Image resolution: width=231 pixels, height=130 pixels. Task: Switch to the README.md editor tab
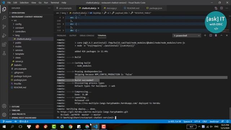pos(131,8)
